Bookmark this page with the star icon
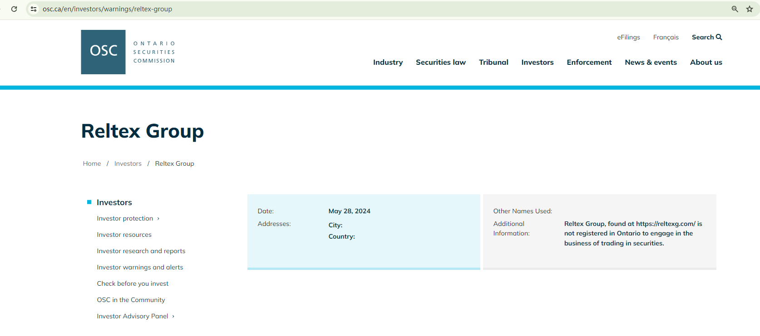Image resolution: width=760 pixels, height=336 pixels. [x=750, y=9]
